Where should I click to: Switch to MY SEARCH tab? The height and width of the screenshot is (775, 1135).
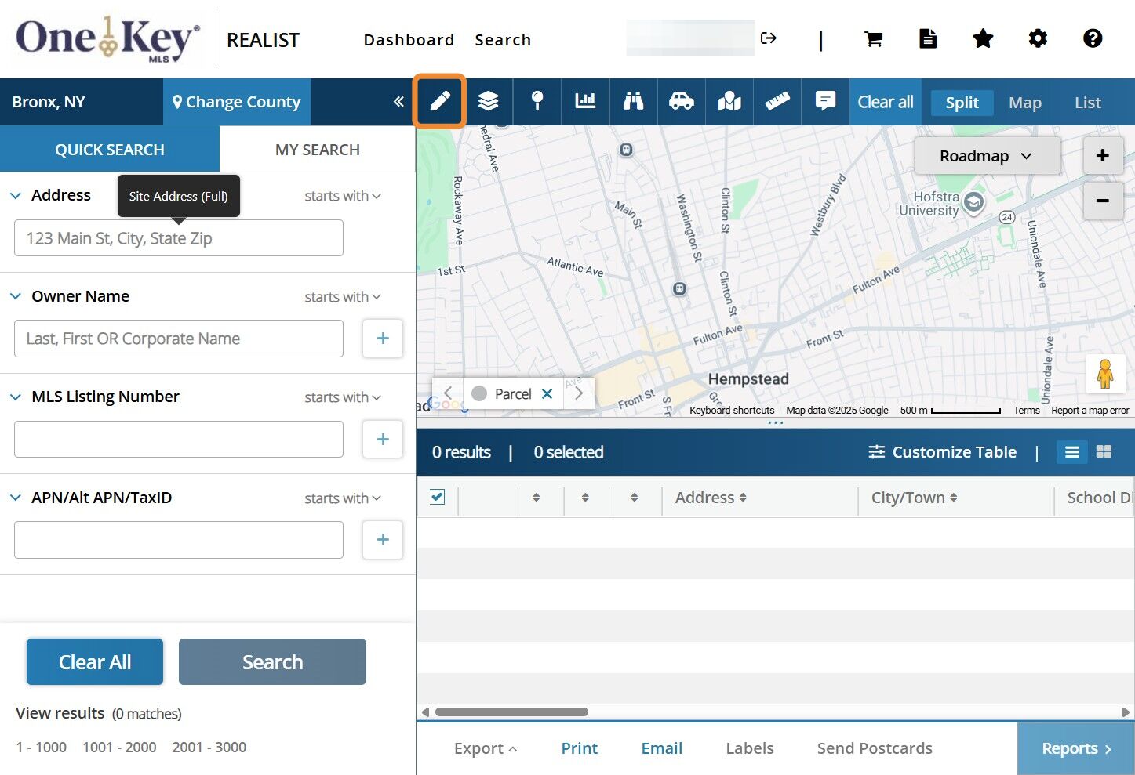coord(318,150)
